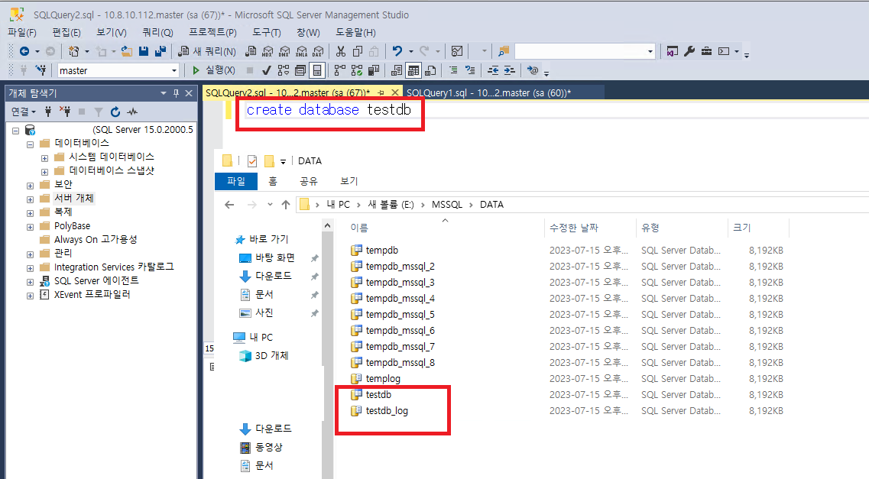Open the 쿼리(Q) menu
This screenshot has width=869, height=479.
[157, 33]
